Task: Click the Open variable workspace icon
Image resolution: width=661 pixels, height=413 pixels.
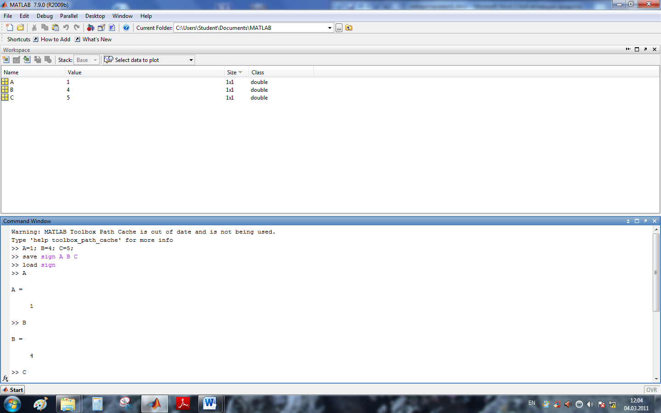Action: click(17, 60)
